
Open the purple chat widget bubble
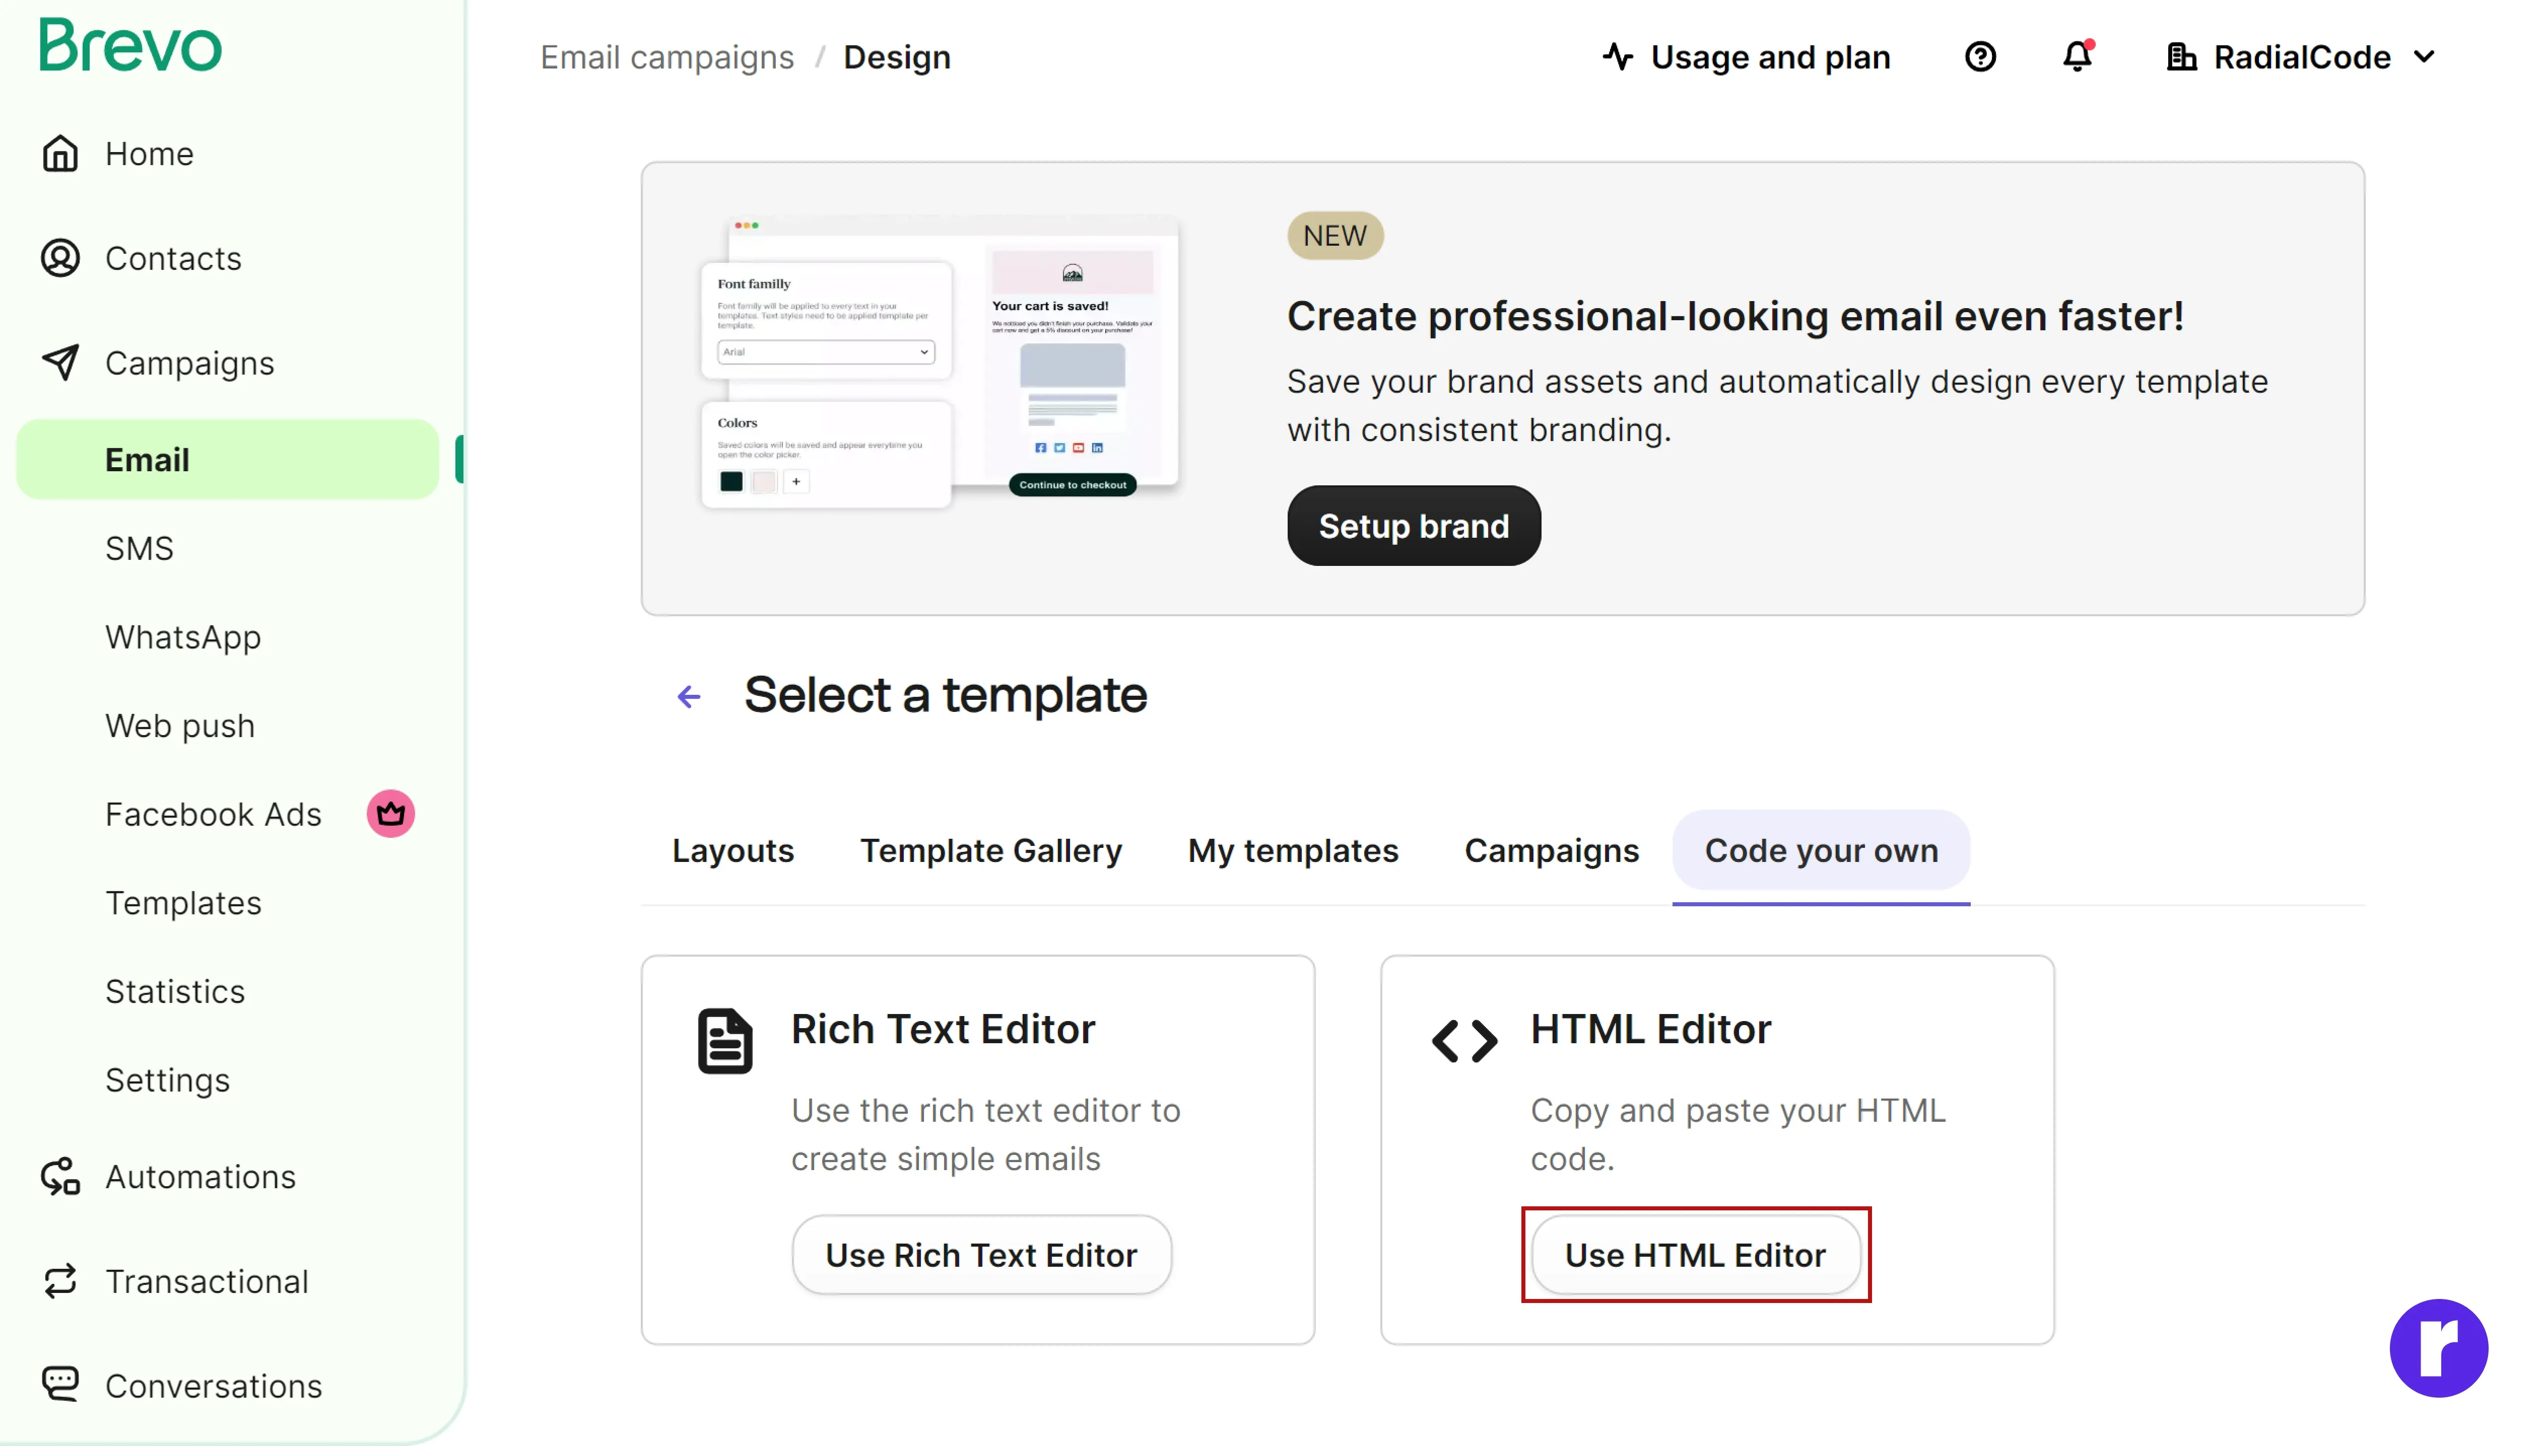[x=2438, y=1348]
